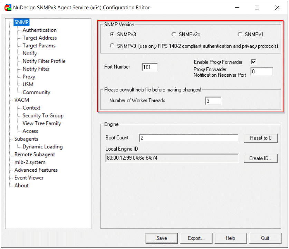Viewport: 289px width, 249px height.
Task: Save the configuration
Action: 162,238
